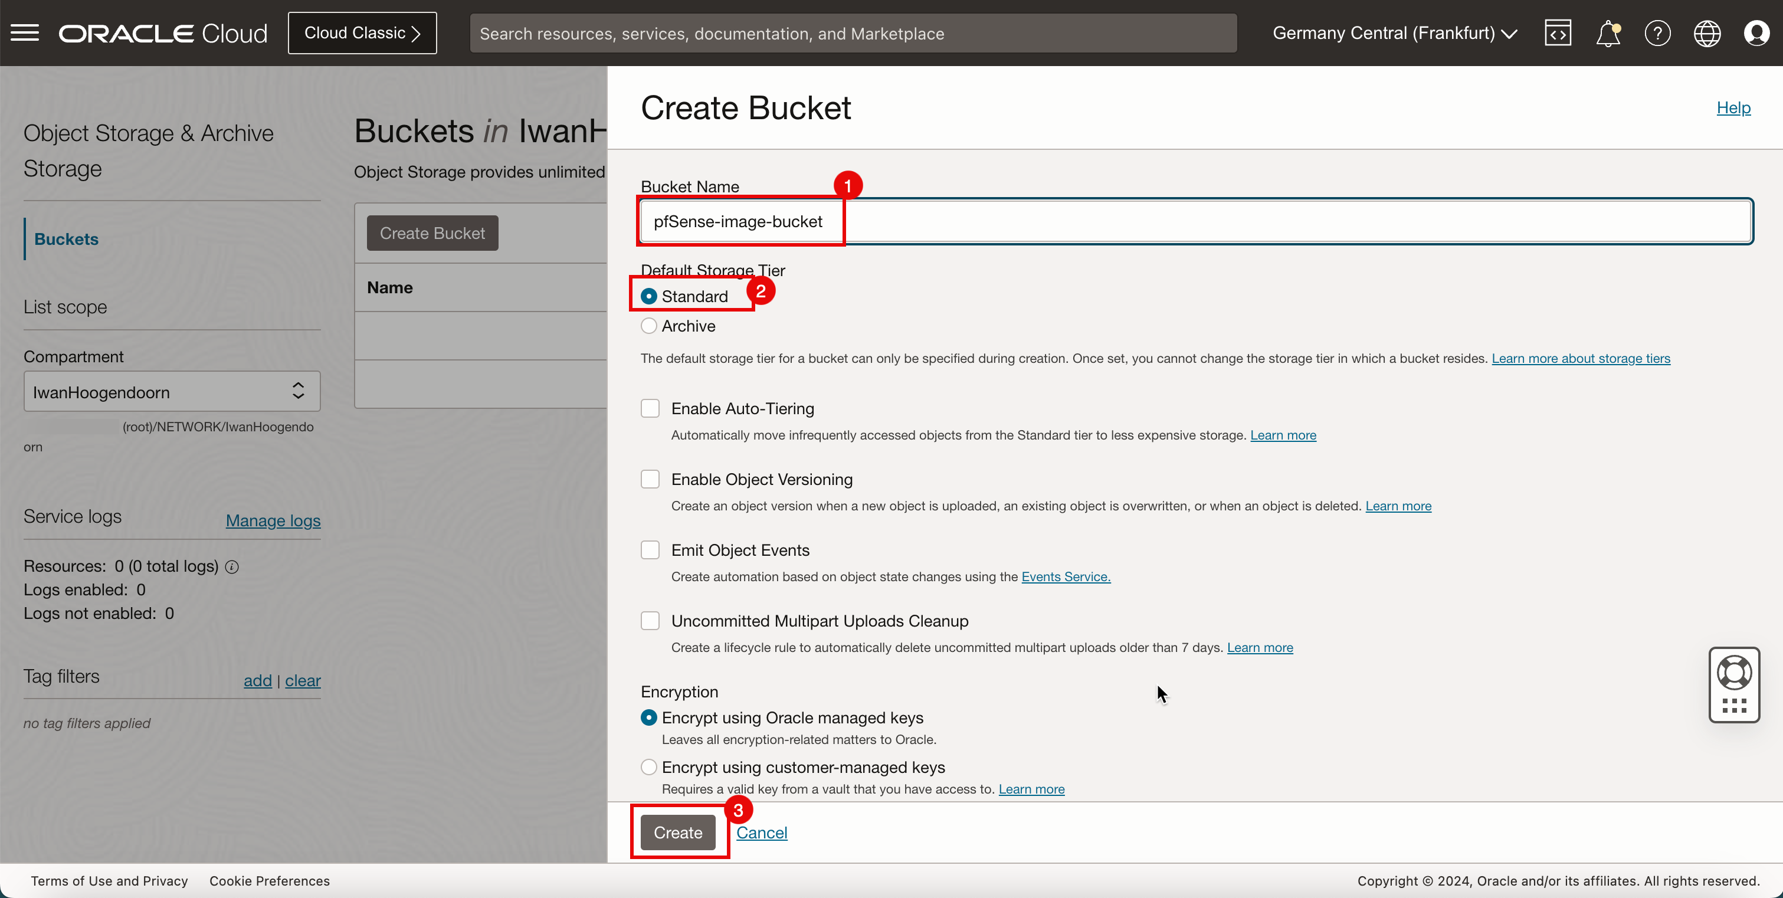The height and width of the screenshot is (898, 1783).
Task: Open the Cloud Classic switcher
Action: [x=362, y=32]
